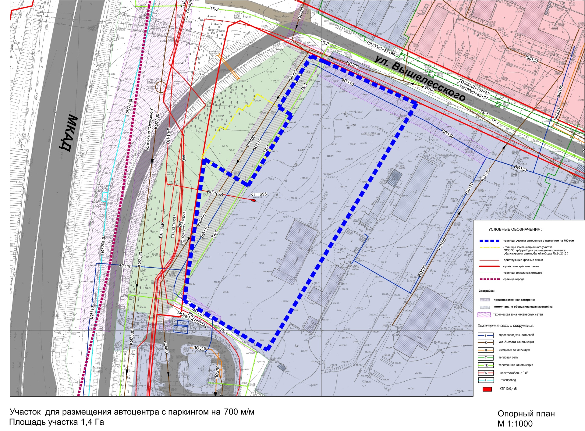The width and height of the screenshot is (585, 431).
Task: Click the 'Опорный план' title text
Action: point(526,414)
